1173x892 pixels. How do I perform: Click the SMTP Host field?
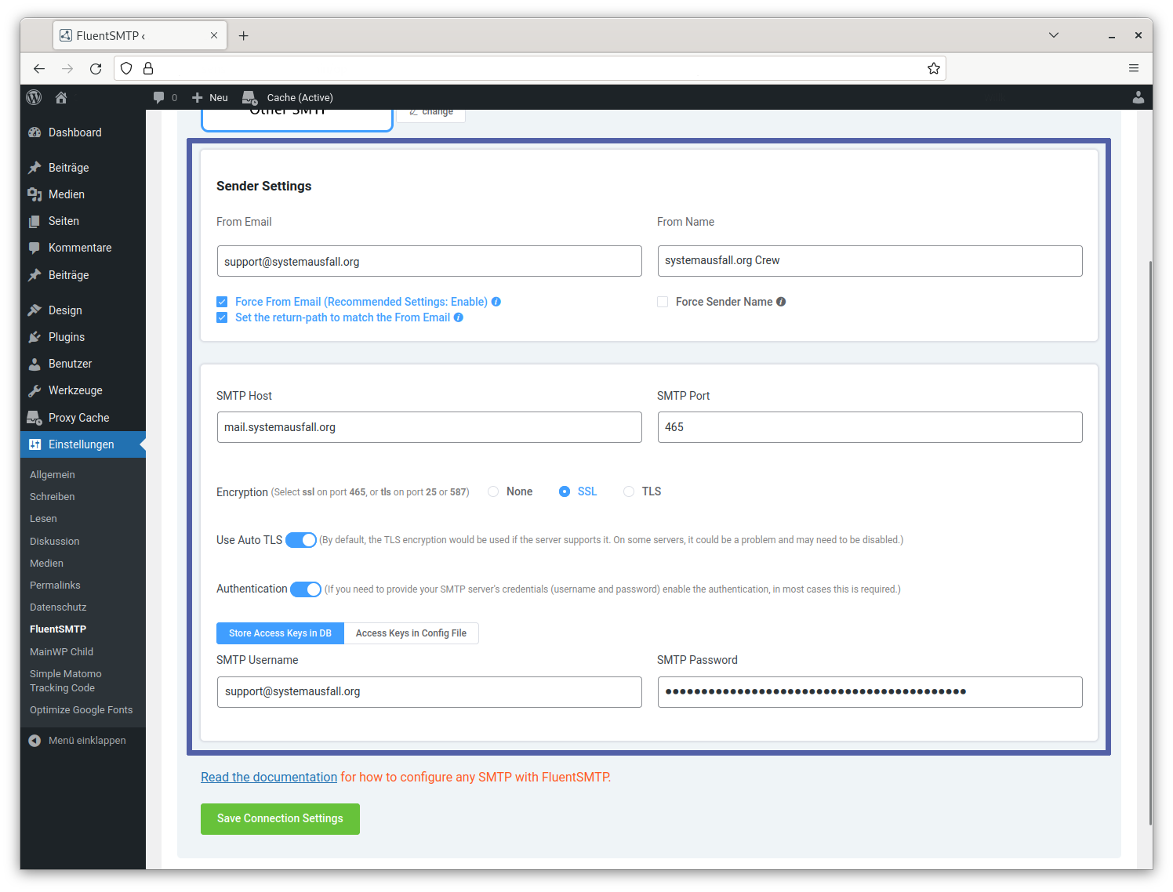(x=430, y=427)
